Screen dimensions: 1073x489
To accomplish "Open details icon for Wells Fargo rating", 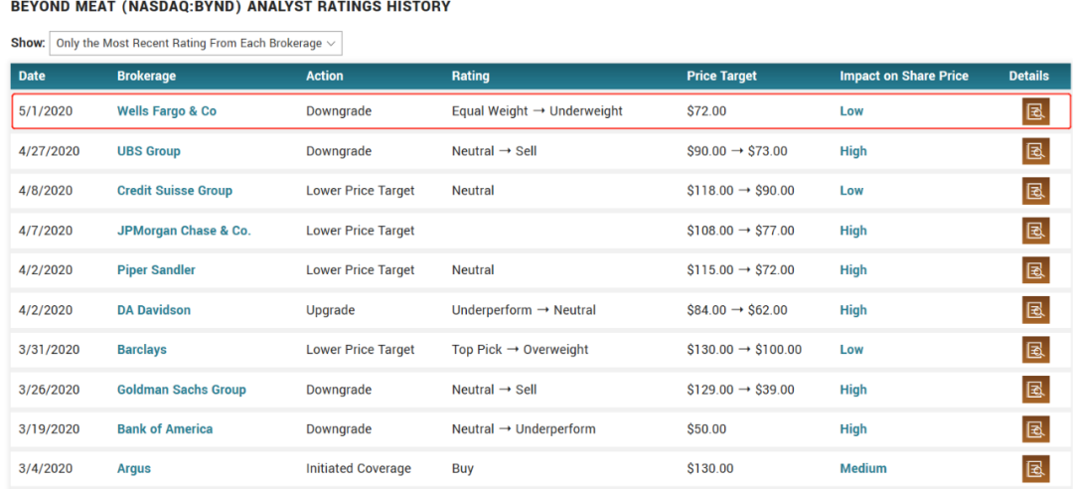I will point(1036,111).
